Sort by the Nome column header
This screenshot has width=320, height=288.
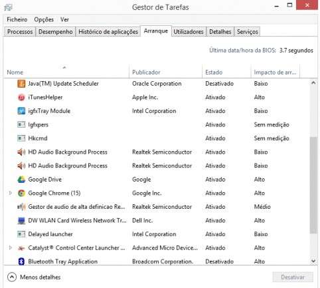coord(66,72)
